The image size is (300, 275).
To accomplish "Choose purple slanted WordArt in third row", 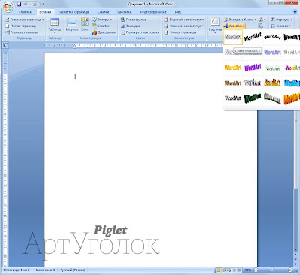I will click(253, 68).
